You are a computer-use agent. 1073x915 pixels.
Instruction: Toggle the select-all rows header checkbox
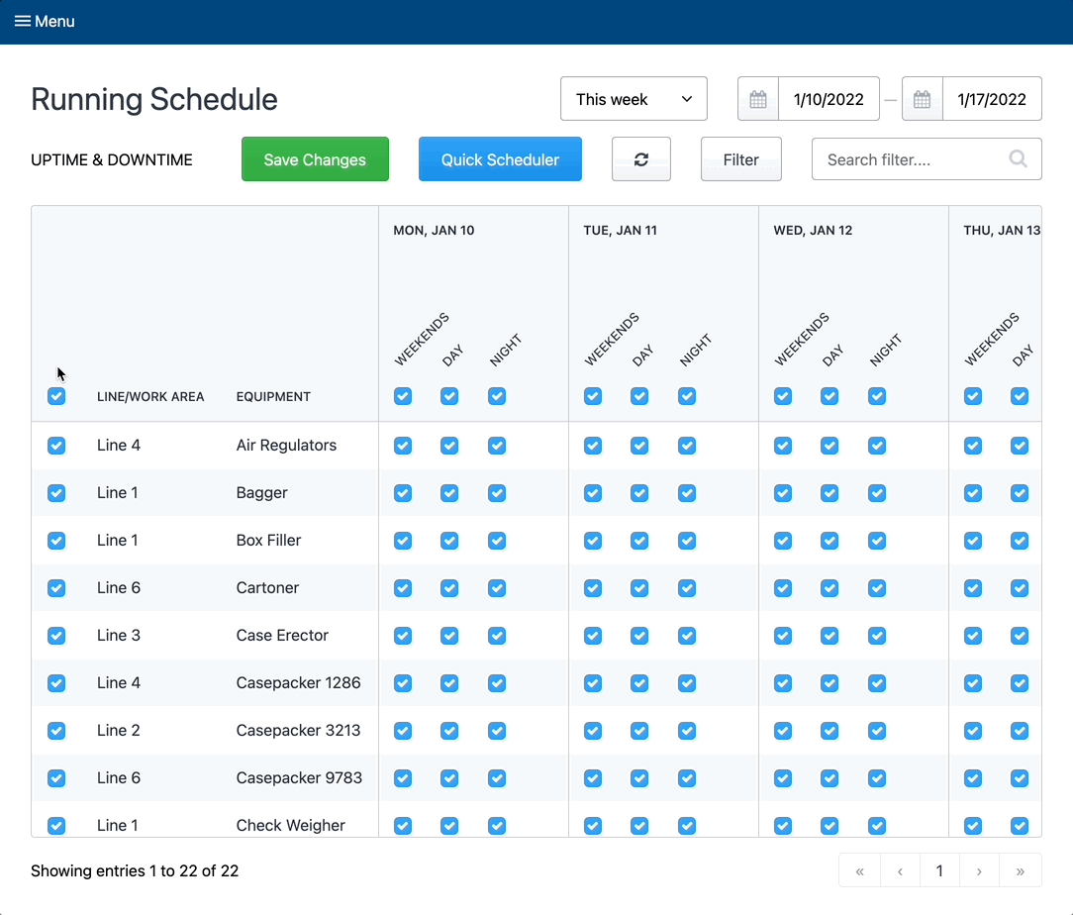point(56,396)
